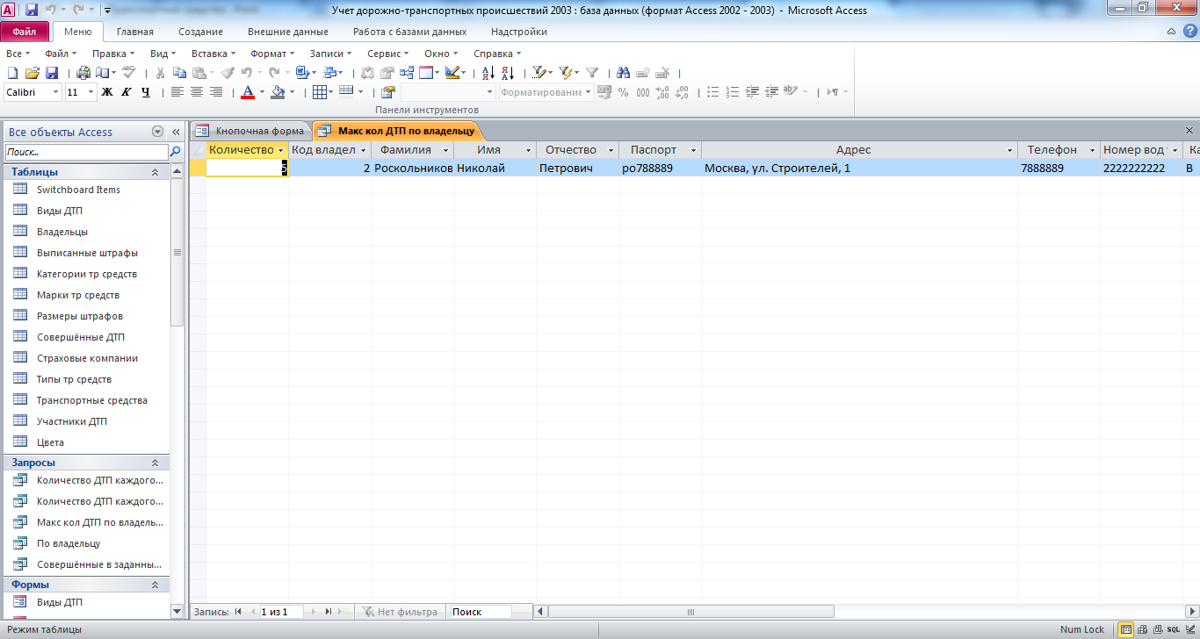
Task: Switch to the 'Главная' ribbon tab
Action: point(135,32)
